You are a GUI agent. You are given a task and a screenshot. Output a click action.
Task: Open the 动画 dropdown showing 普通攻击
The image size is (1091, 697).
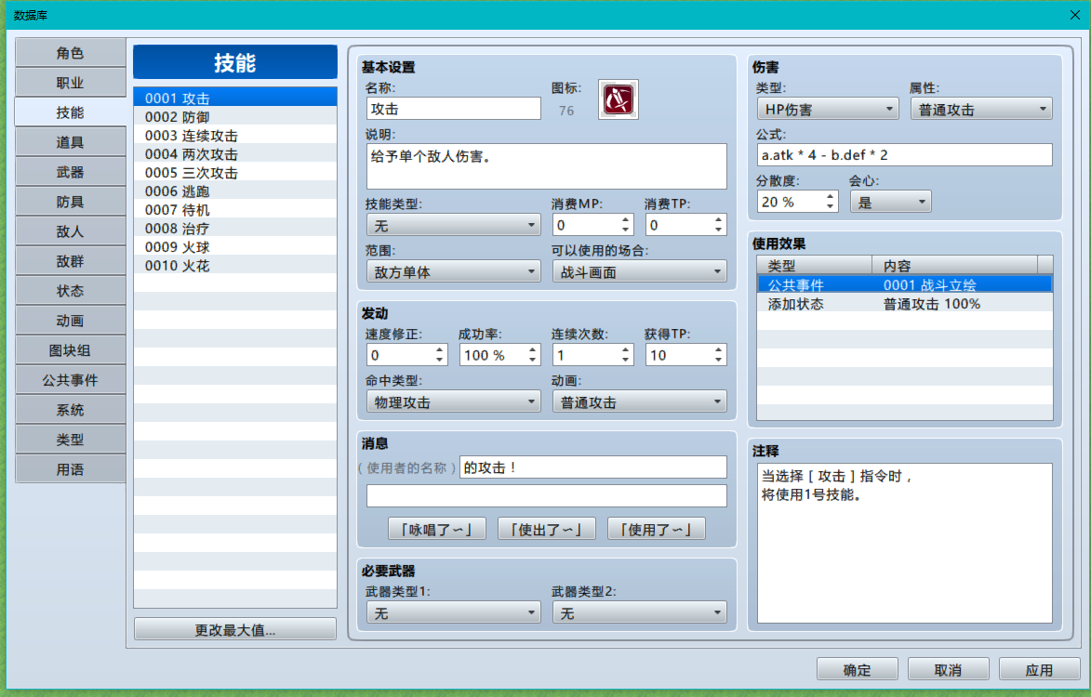point(639,401)
